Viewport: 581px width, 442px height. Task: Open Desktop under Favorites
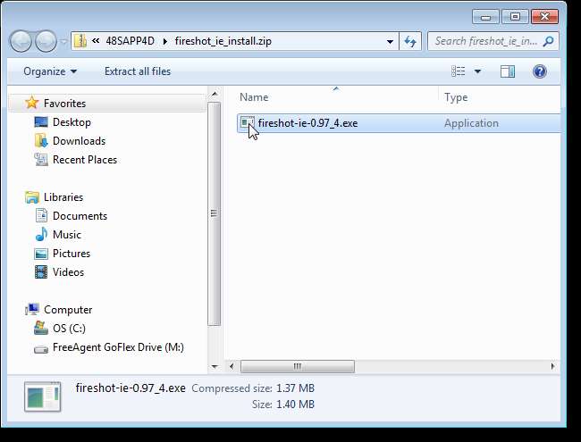[72, 121]
